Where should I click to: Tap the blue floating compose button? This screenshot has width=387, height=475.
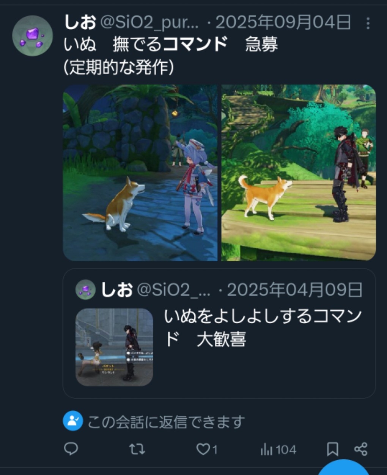[343, 467]
